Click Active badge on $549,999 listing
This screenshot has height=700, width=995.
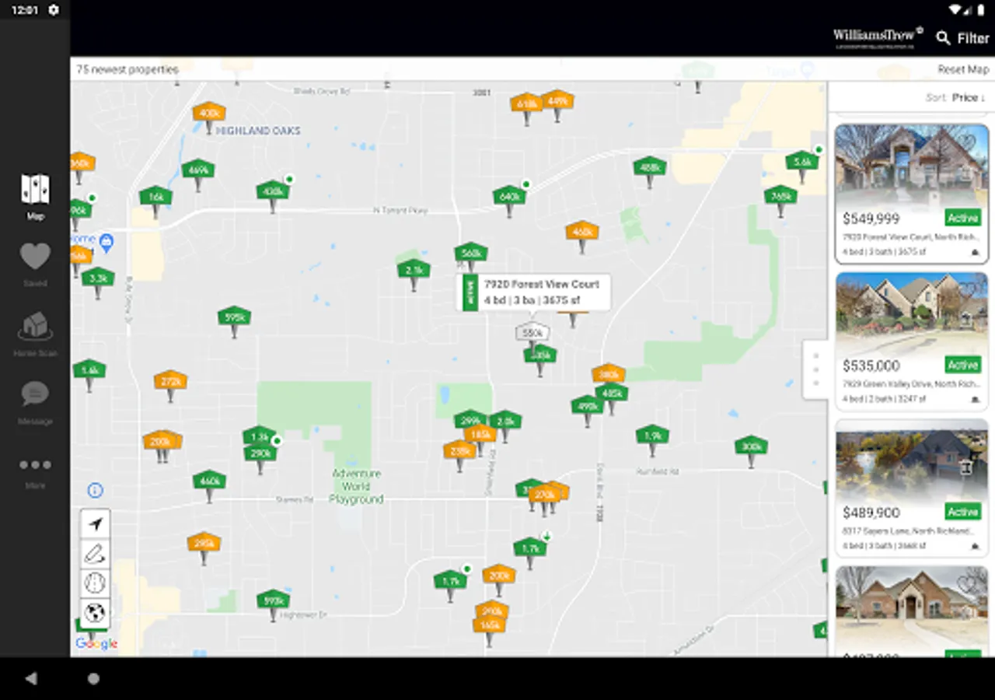[962, 217]
